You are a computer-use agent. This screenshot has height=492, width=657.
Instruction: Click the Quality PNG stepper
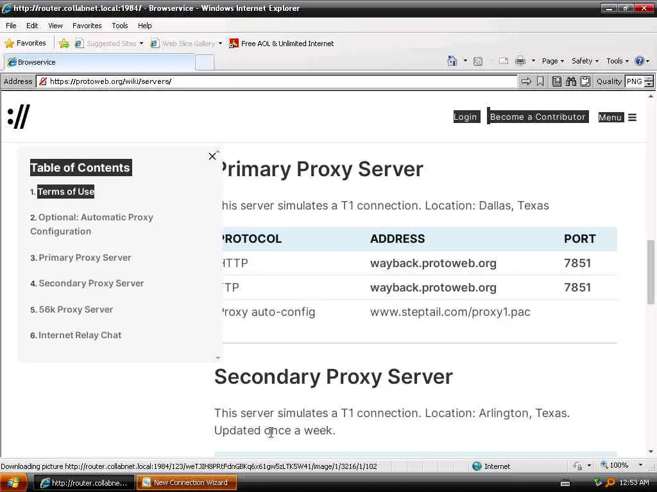point(649,81)
